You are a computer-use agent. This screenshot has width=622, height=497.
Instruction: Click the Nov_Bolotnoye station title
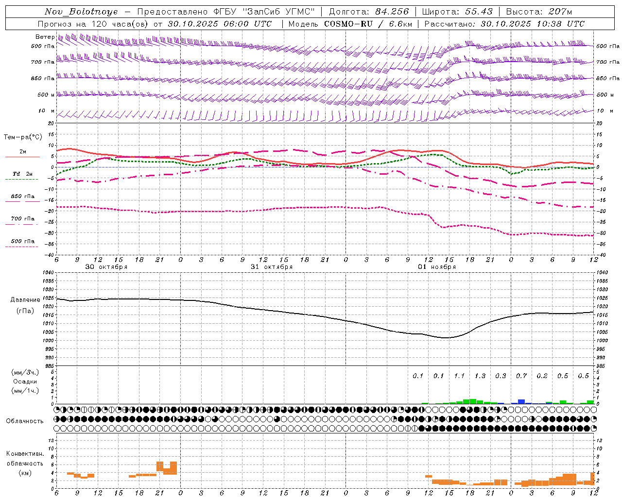pyautogui.click(x=81, y=12)
